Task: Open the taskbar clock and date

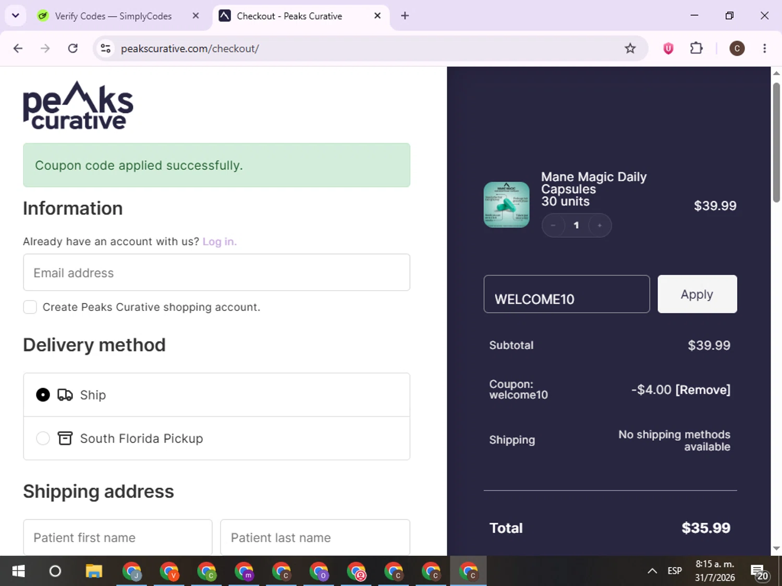Action: pos(715,571)
